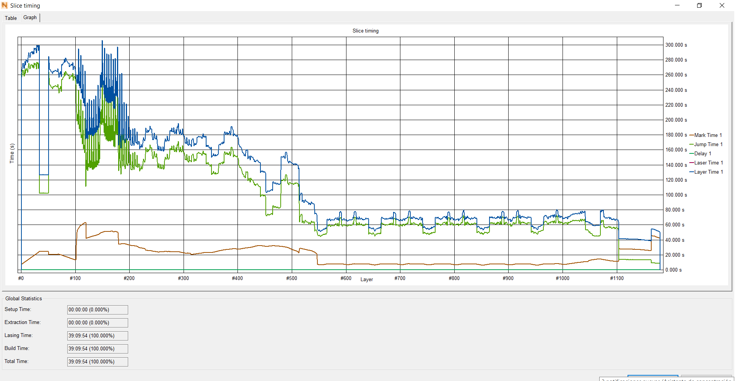Click the Time (s) y-axis label
Viewport: 735px width, 381px height.
[12, 153]
